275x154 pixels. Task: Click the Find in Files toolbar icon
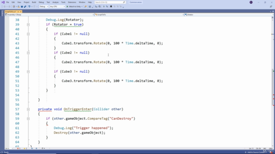[x=86, y=7]
